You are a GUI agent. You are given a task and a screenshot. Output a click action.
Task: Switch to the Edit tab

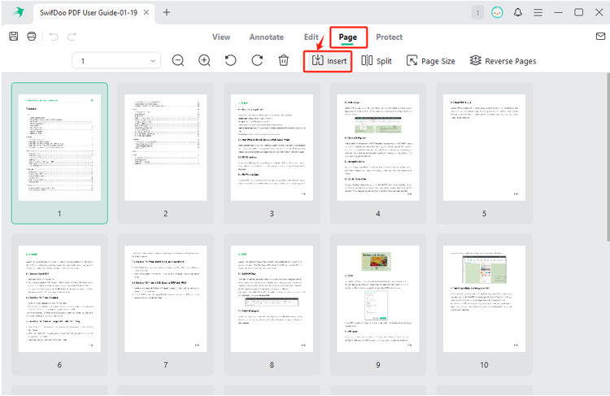click(312, 37)
